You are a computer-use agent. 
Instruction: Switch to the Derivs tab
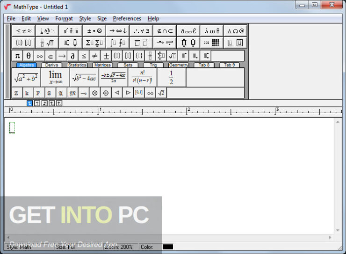coord(51,65)
